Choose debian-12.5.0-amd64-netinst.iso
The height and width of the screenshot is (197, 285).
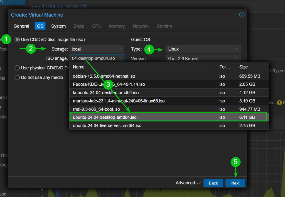(169, 76)
